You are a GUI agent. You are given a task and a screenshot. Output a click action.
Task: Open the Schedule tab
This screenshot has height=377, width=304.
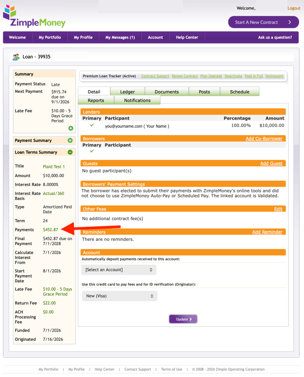(x=240, y=92)
